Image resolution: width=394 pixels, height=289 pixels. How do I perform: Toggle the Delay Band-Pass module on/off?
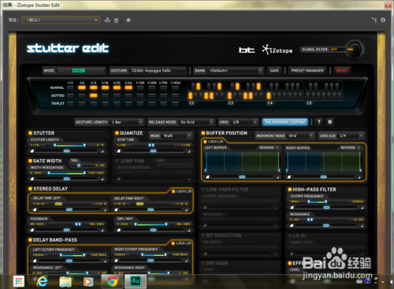click(x=30, y=239)
